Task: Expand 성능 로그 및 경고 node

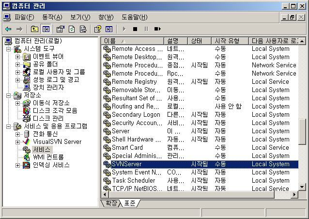Action: (x=17, y=80)
